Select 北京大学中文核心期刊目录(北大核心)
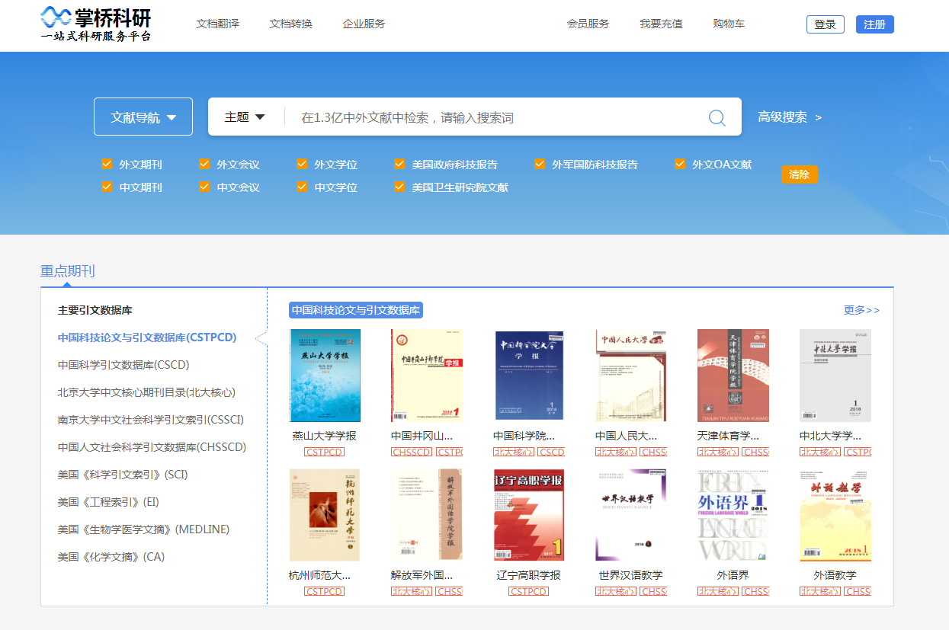 pos(146,392)
